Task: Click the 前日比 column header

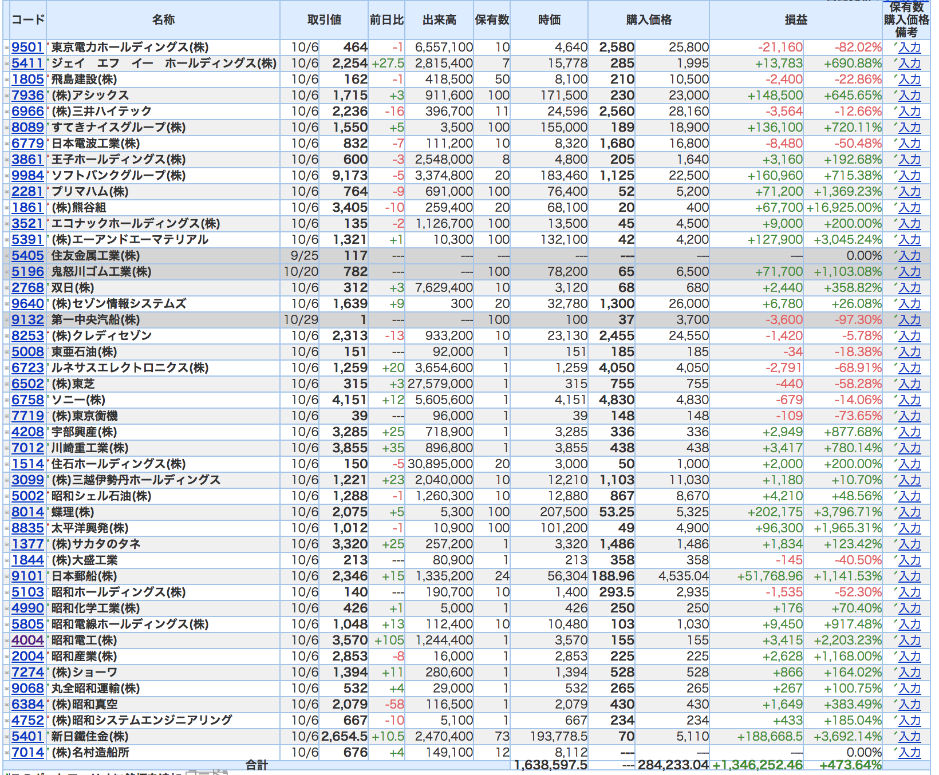Action: [386, 20]
